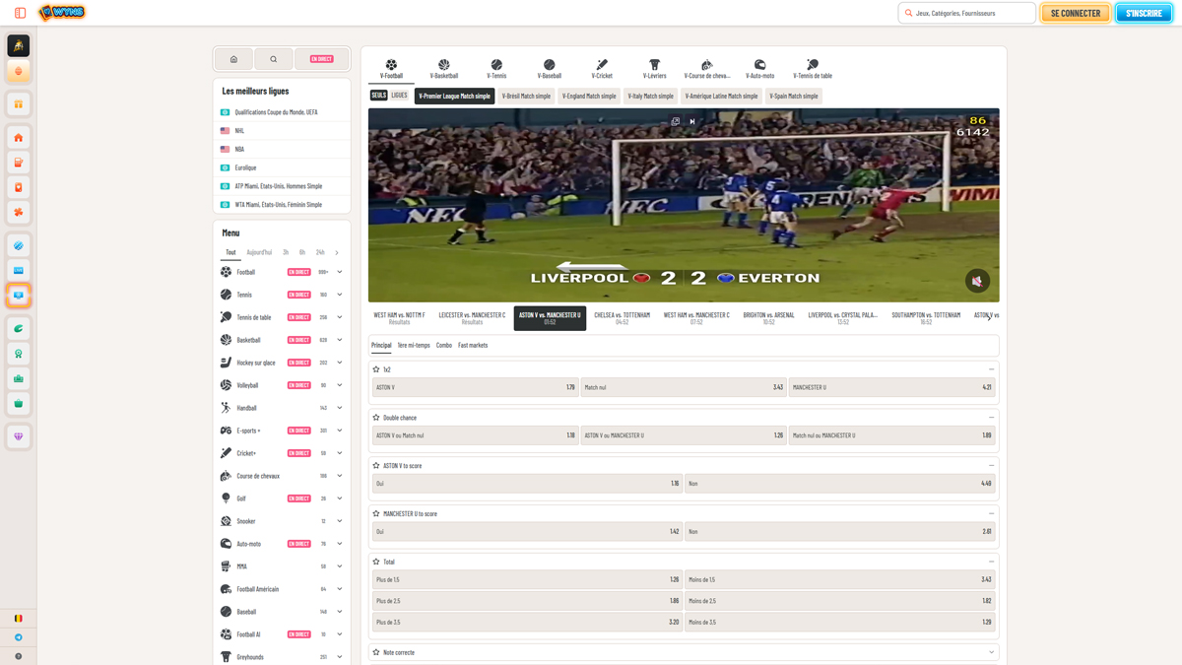Expand the Football sport row chevron
Image resolution: width=1182 pixels, height=665 pixels.
tap(340, 272)
